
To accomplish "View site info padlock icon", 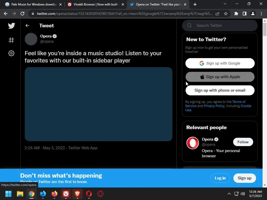I will coord(33,14).
